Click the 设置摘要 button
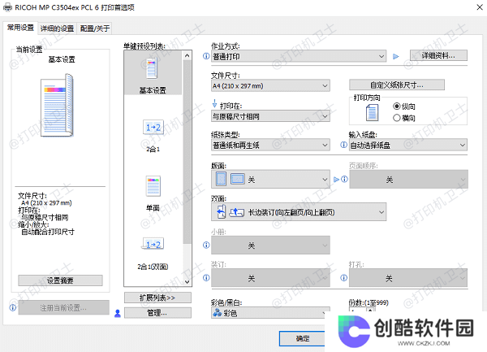Image resolution: width=487 pixels, height=352 pixels. pos(60,280)
